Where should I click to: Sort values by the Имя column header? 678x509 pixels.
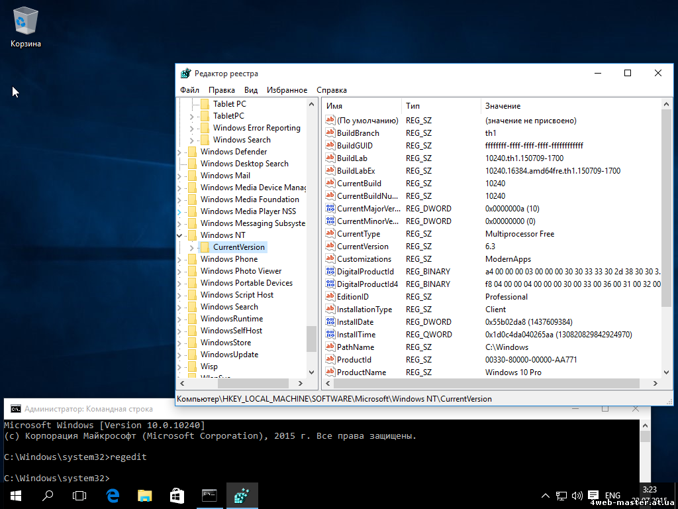[x=362, y=105]
